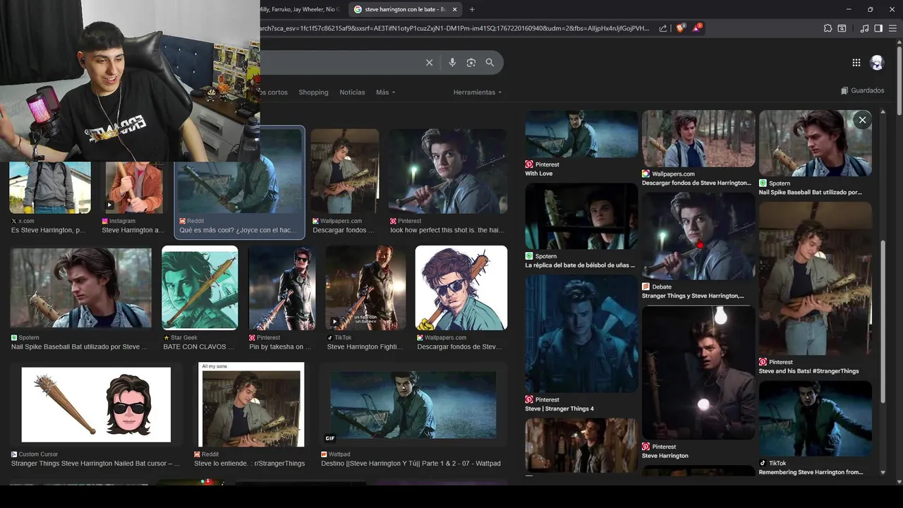Click the tab search icon beside extensions
Image resolution: width=903 pixels, height=508 pixels.
842,28
